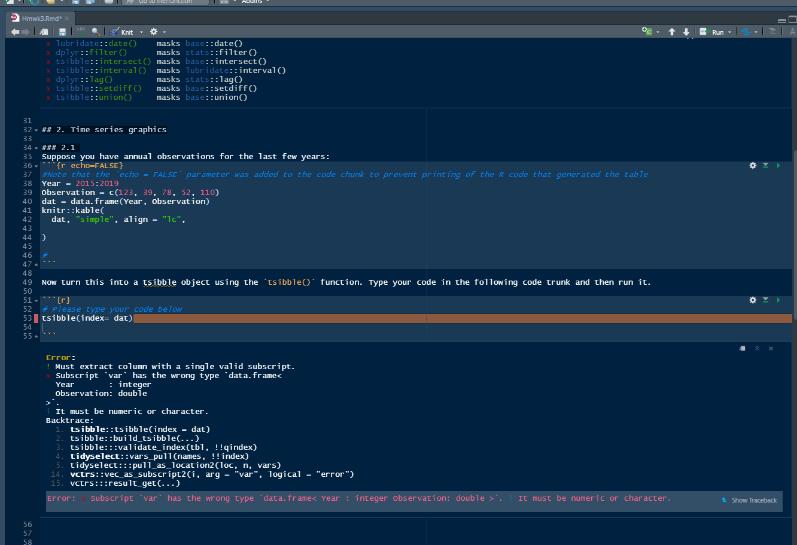Go forward to next source location
This screenshot has height=545, width=797.
(x=26, y=32)
